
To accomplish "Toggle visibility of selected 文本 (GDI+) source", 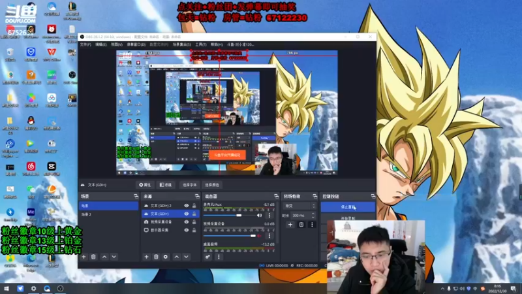I will tap(187, 214).
